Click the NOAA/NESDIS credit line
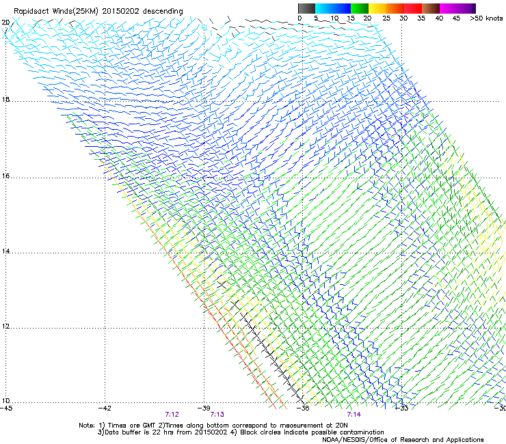506x444 pixels. 403,440
